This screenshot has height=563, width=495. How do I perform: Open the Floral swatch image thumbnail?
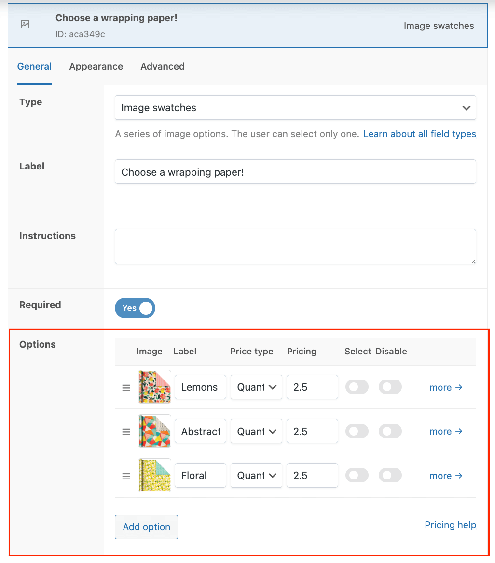[154, 475]
